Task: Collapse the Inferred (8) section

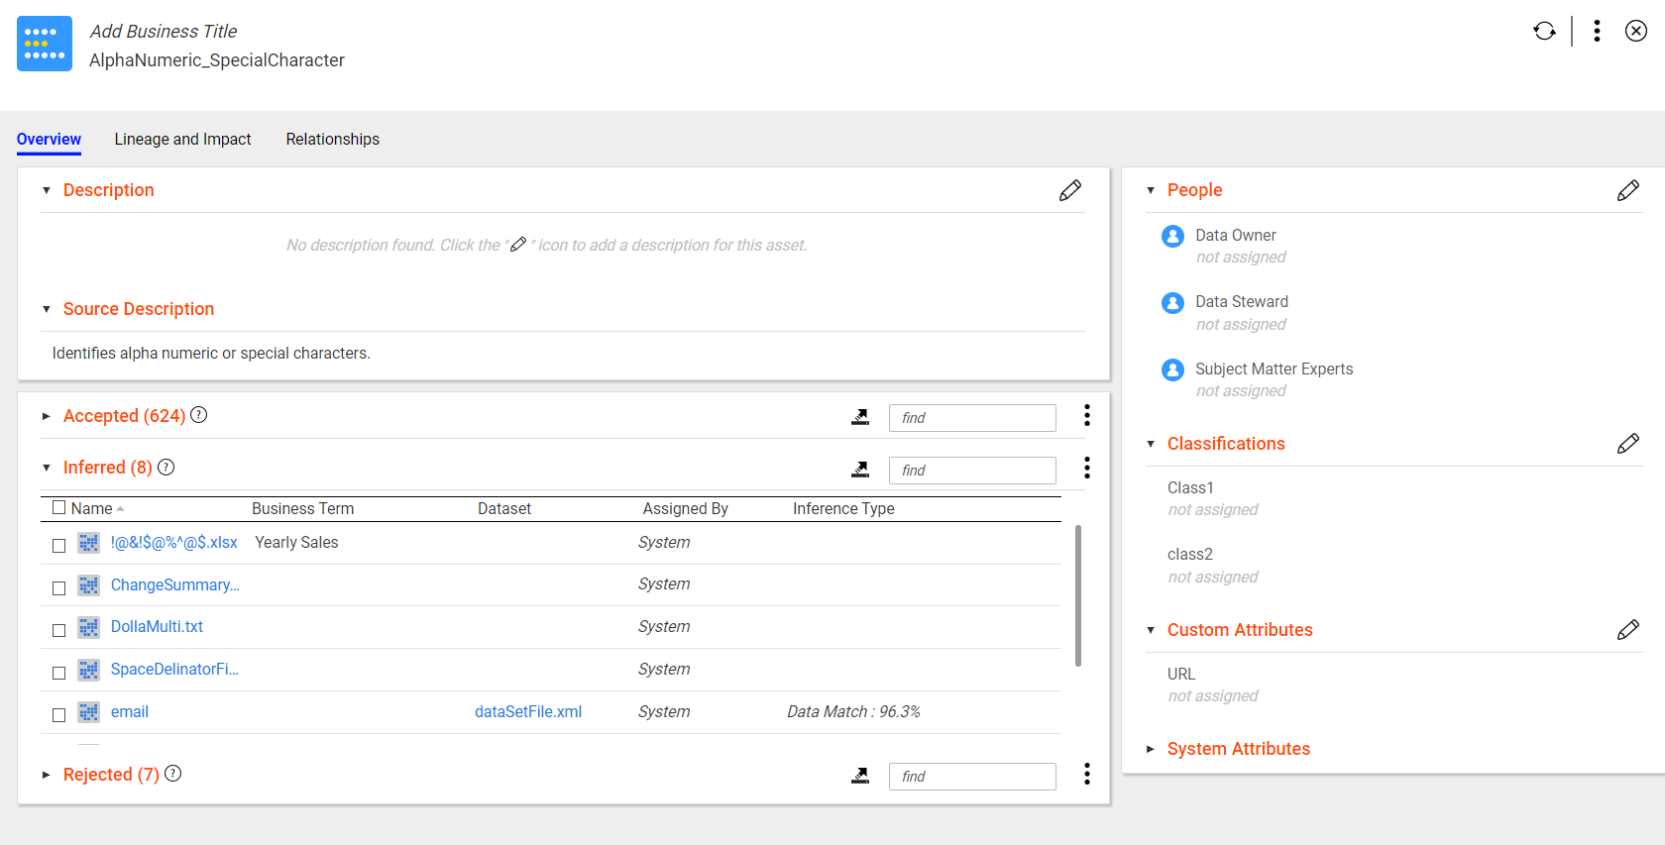Action: click(46, 468)
